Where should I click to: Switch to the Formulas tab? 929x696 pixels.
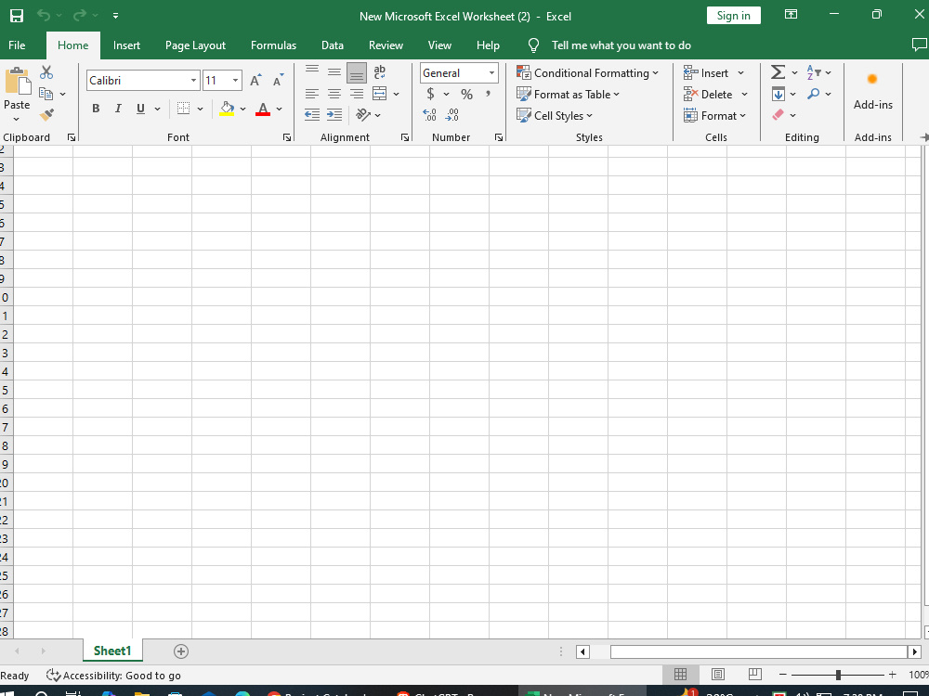pyautogui.click(x=273, y=45)
